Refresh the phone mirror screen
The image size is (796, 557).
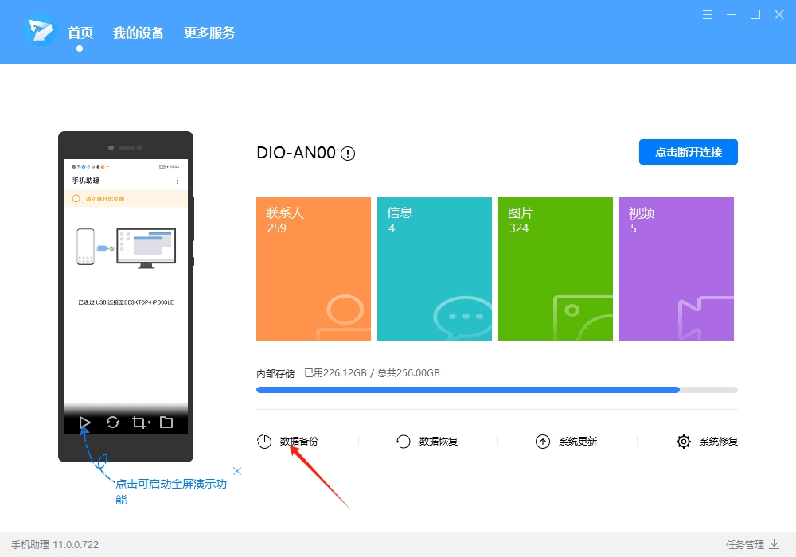pyautogui.click(x=111, y=423)
